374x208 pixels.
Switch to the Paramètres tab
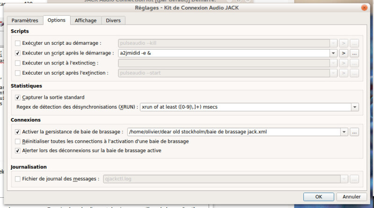tap(25, 21)
